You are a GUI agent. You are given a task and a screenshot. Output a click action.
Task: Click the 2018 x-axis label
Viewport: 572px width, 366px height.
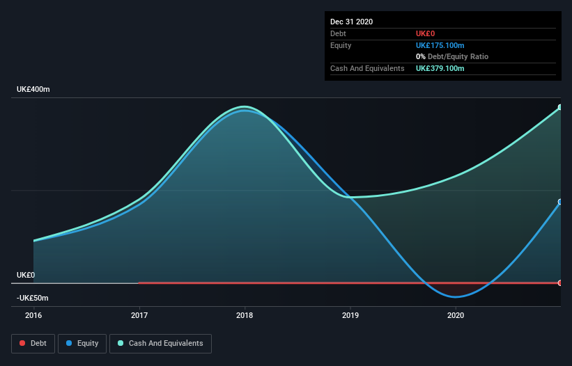[245, 315]
